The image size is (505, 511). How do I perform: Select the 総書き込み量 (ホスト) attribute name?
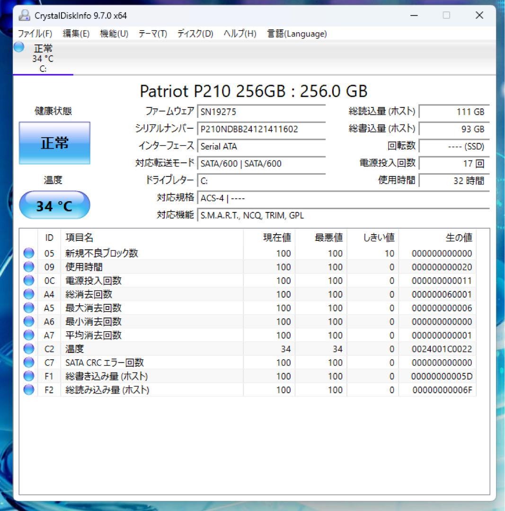[x=106, y=376]
